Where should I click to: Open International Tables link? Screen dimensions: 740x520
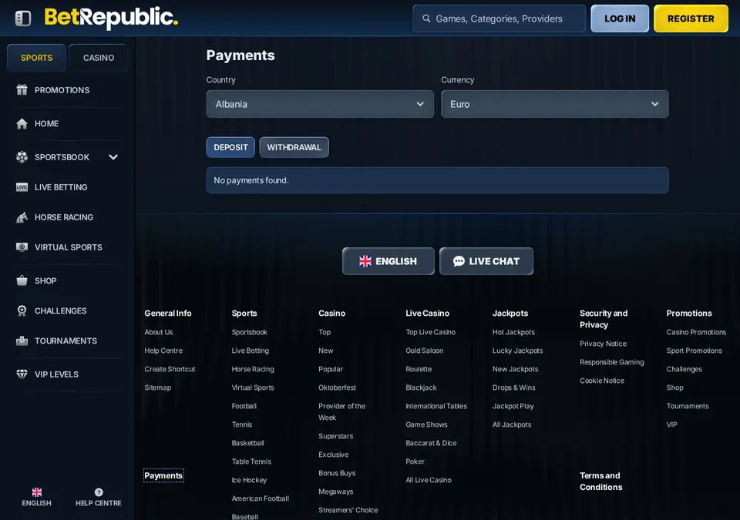pyautogui.click(x=436, y=406)
